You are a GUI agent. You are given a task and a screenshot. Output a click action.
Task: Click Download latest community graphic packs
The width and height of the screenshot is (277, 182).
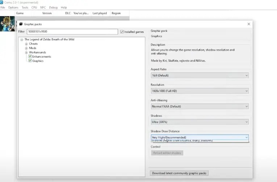point(179,173)
